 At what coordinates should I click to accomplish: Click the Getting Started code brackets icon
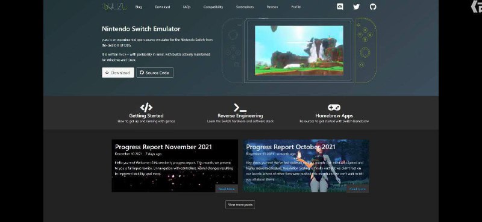point(146,108)
